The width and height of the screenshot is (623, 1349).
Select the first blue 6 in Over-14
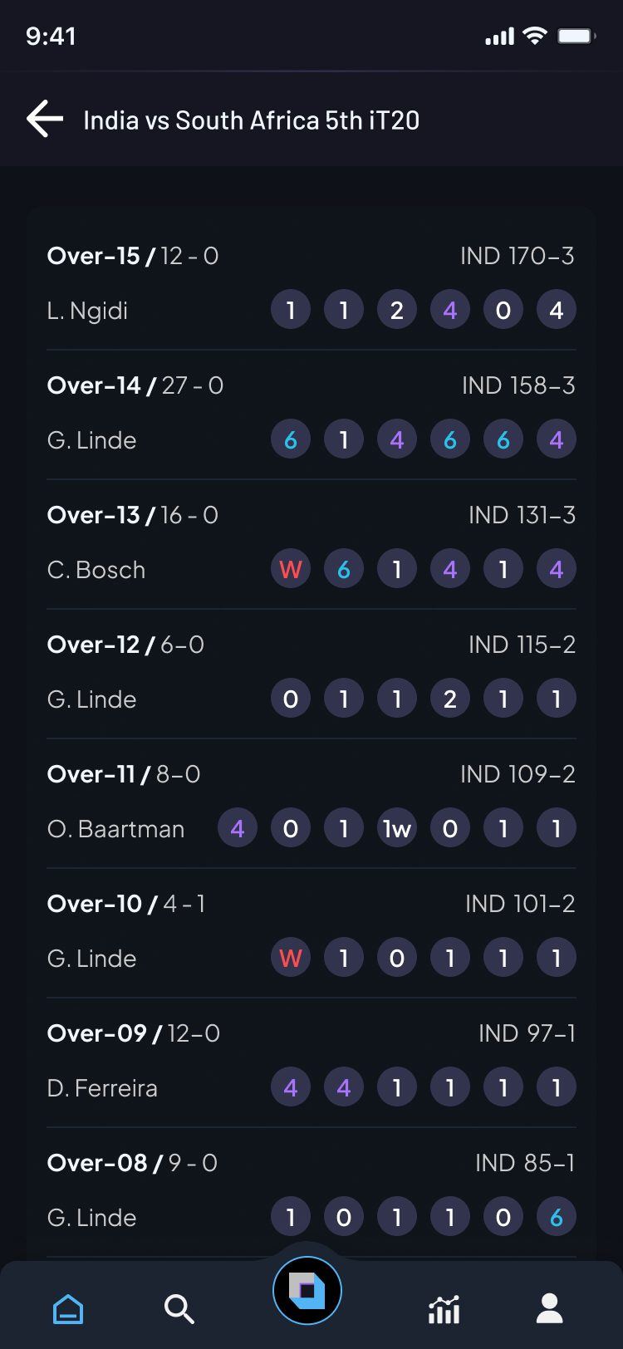pos(291,440)
